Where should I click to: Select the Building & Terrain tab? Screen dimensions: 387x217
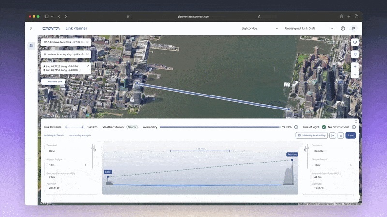(54, 136)
